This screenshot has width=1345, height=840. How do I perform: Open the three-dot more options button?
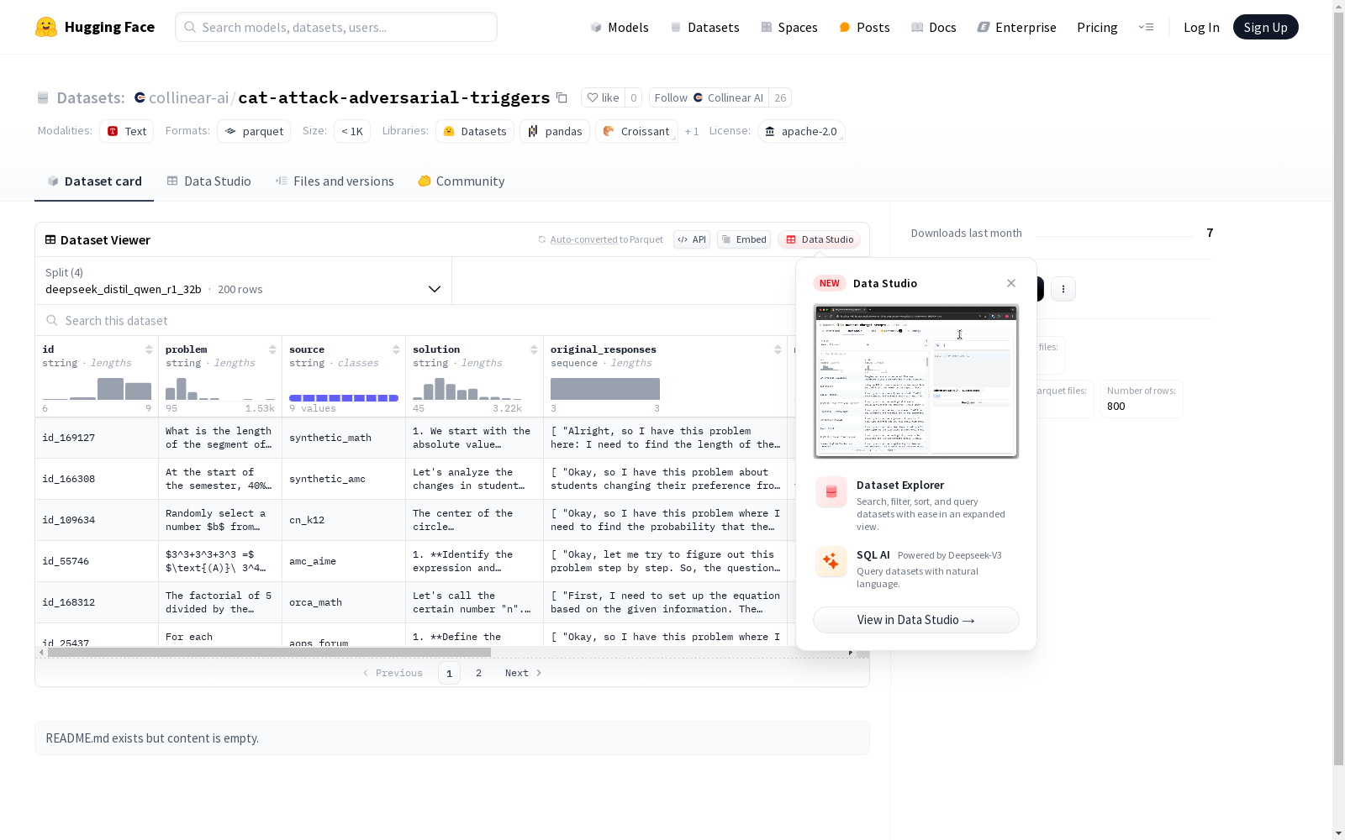click(x=1063, y=289)
